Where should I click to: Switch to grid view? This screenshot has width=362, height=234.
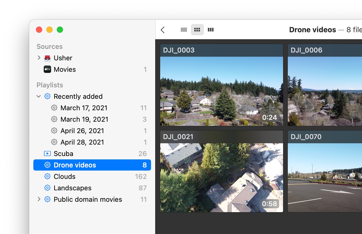(x=197, y=30)
